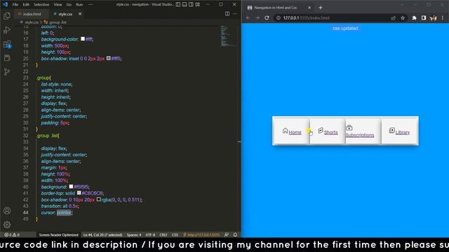Open editor More Actions ellipsis
The image size is (449, 252).
(x=235, y=14)
